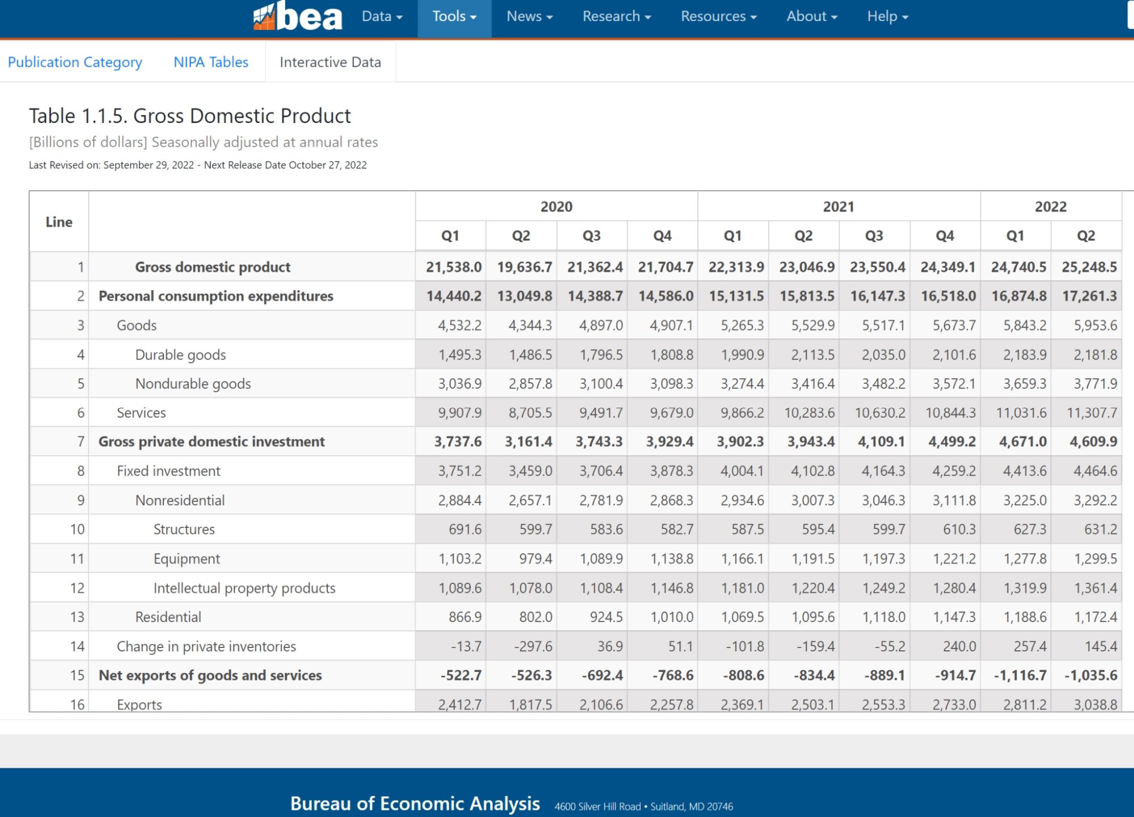Image resolution: width=1134 pixels, height=817 pixels.
Task: Click Services value 8,705.5
Action: point(530,413)
